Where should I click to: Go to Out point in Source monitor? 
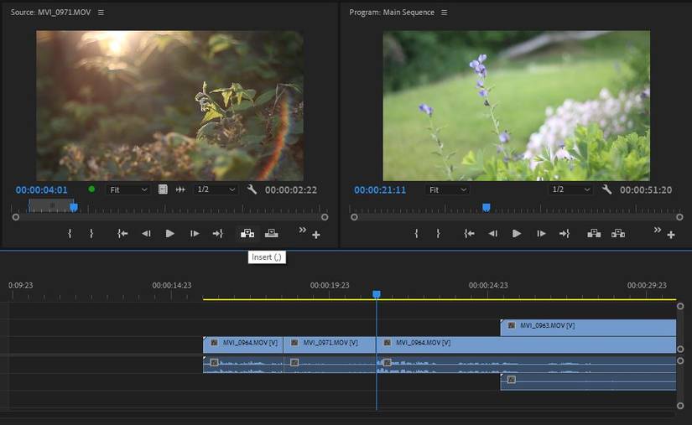(217, 234)
